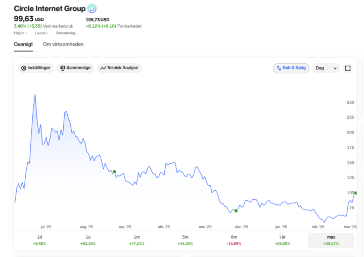Click the '3,48% (+3,35)' change text
Screen dimensions: 364x257
tap(28, 26)
